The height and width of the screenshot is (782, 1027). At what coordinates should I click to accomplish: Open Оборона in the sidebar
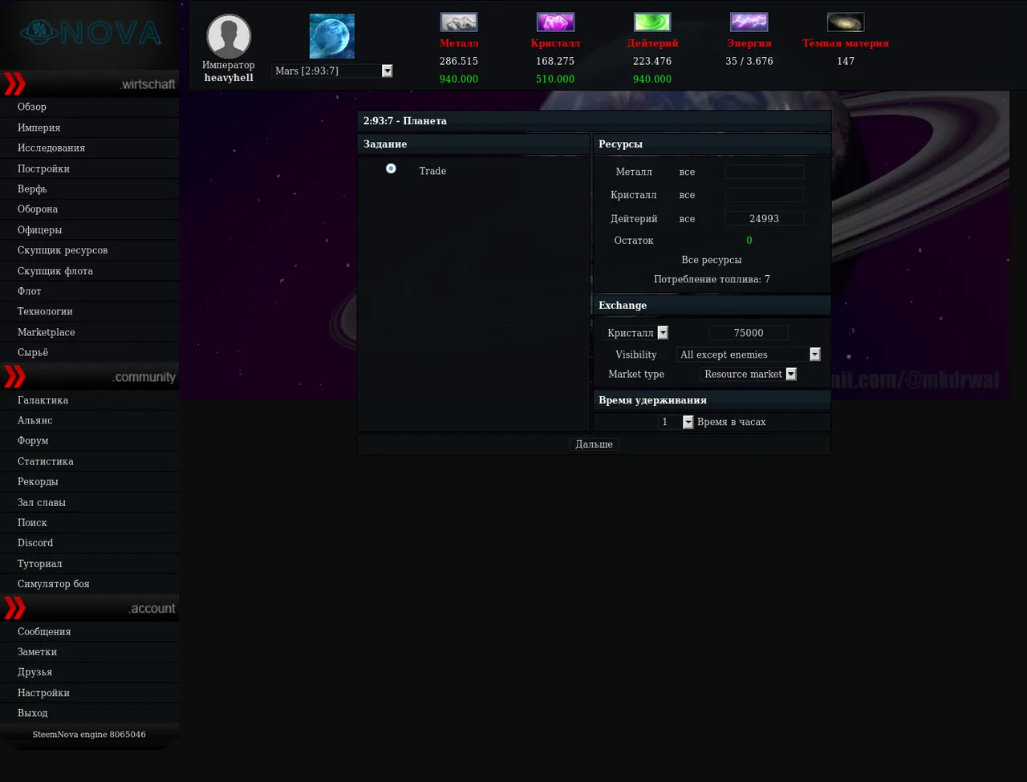[x=89, y=209]
